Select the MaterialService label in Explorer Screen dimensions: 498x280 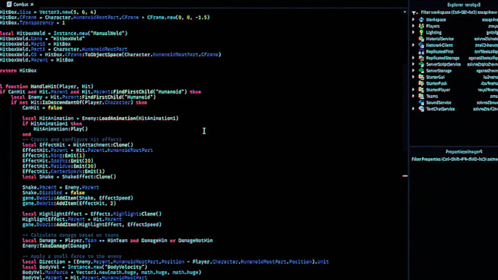(440, 39)
